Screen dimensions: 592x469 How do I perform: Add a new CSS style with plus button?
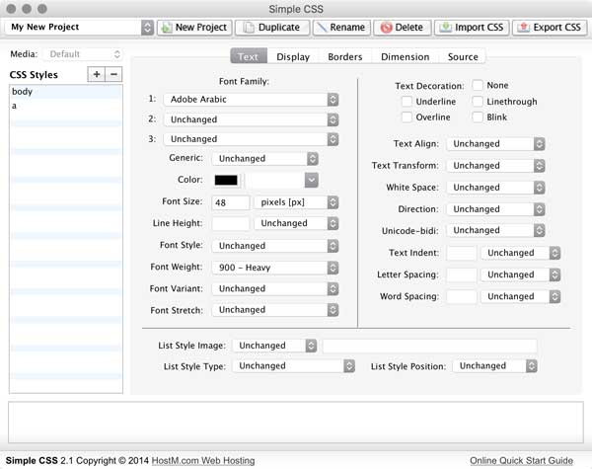pos(97,74)
